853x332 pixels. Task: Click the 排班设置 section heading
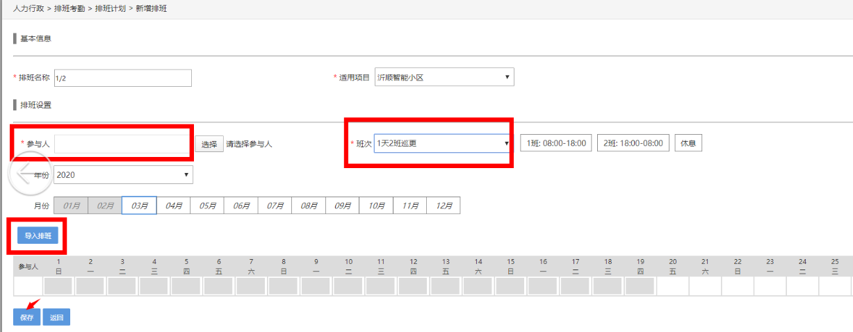tap(35, 105)
